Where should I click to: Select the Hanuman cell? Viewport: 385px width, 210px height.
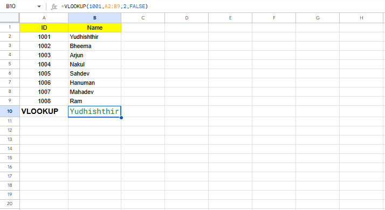click(94, 83)
